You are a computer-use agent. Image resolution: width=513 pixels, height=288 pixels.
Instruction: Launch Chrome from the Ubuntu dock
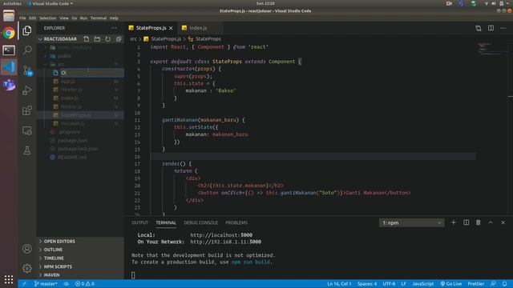tap(9, 33)
